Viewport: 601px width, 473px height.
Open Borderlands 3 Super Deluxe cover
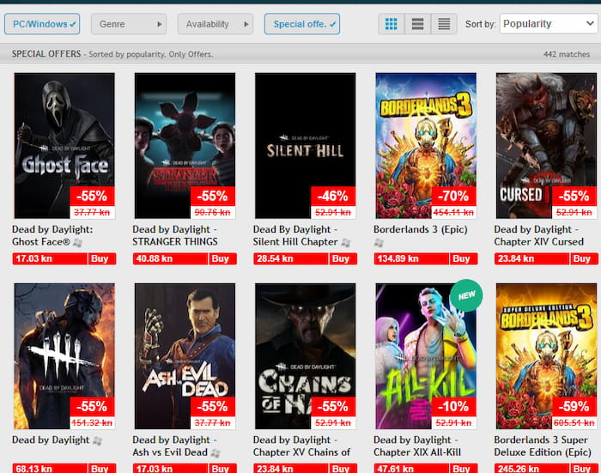(x=546, y=356)
